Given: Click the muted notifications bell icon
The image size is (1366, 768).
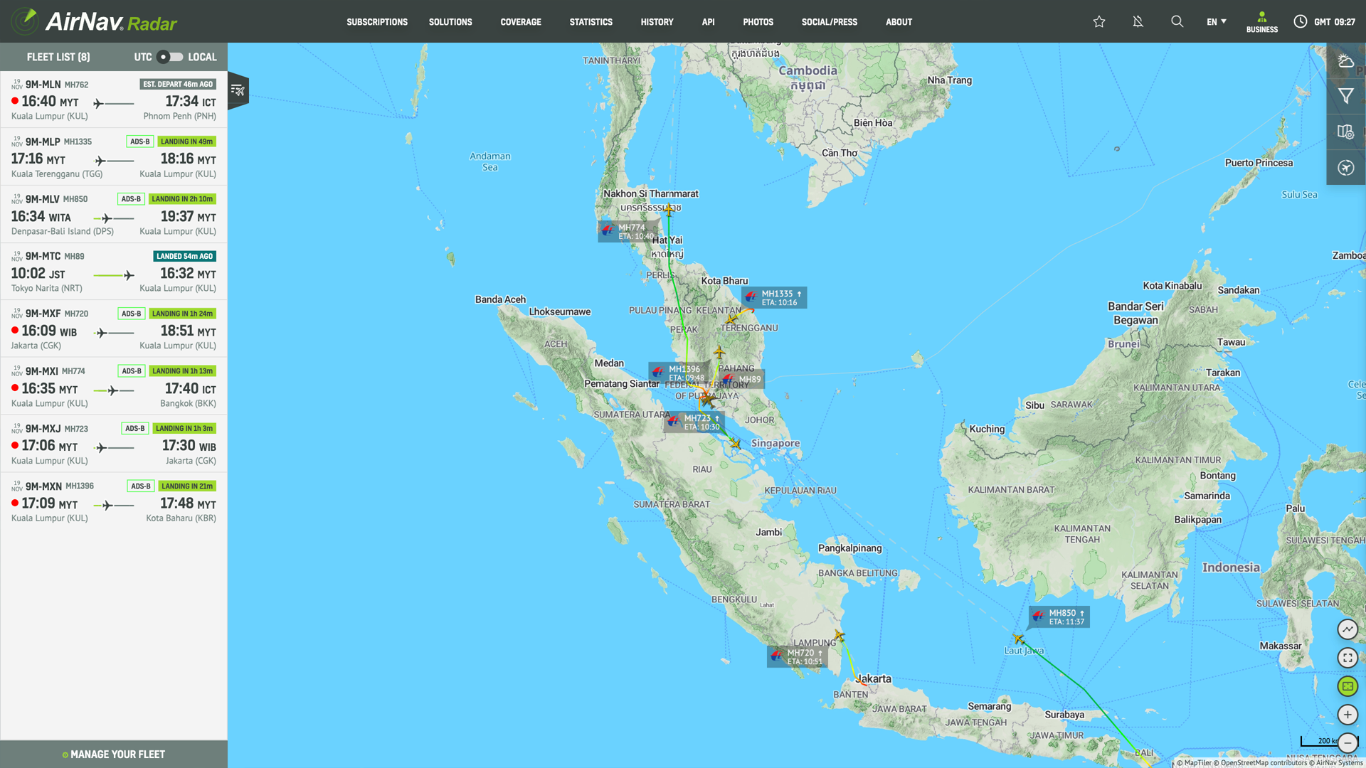Looking at the screenshot, I should 1138,21.
